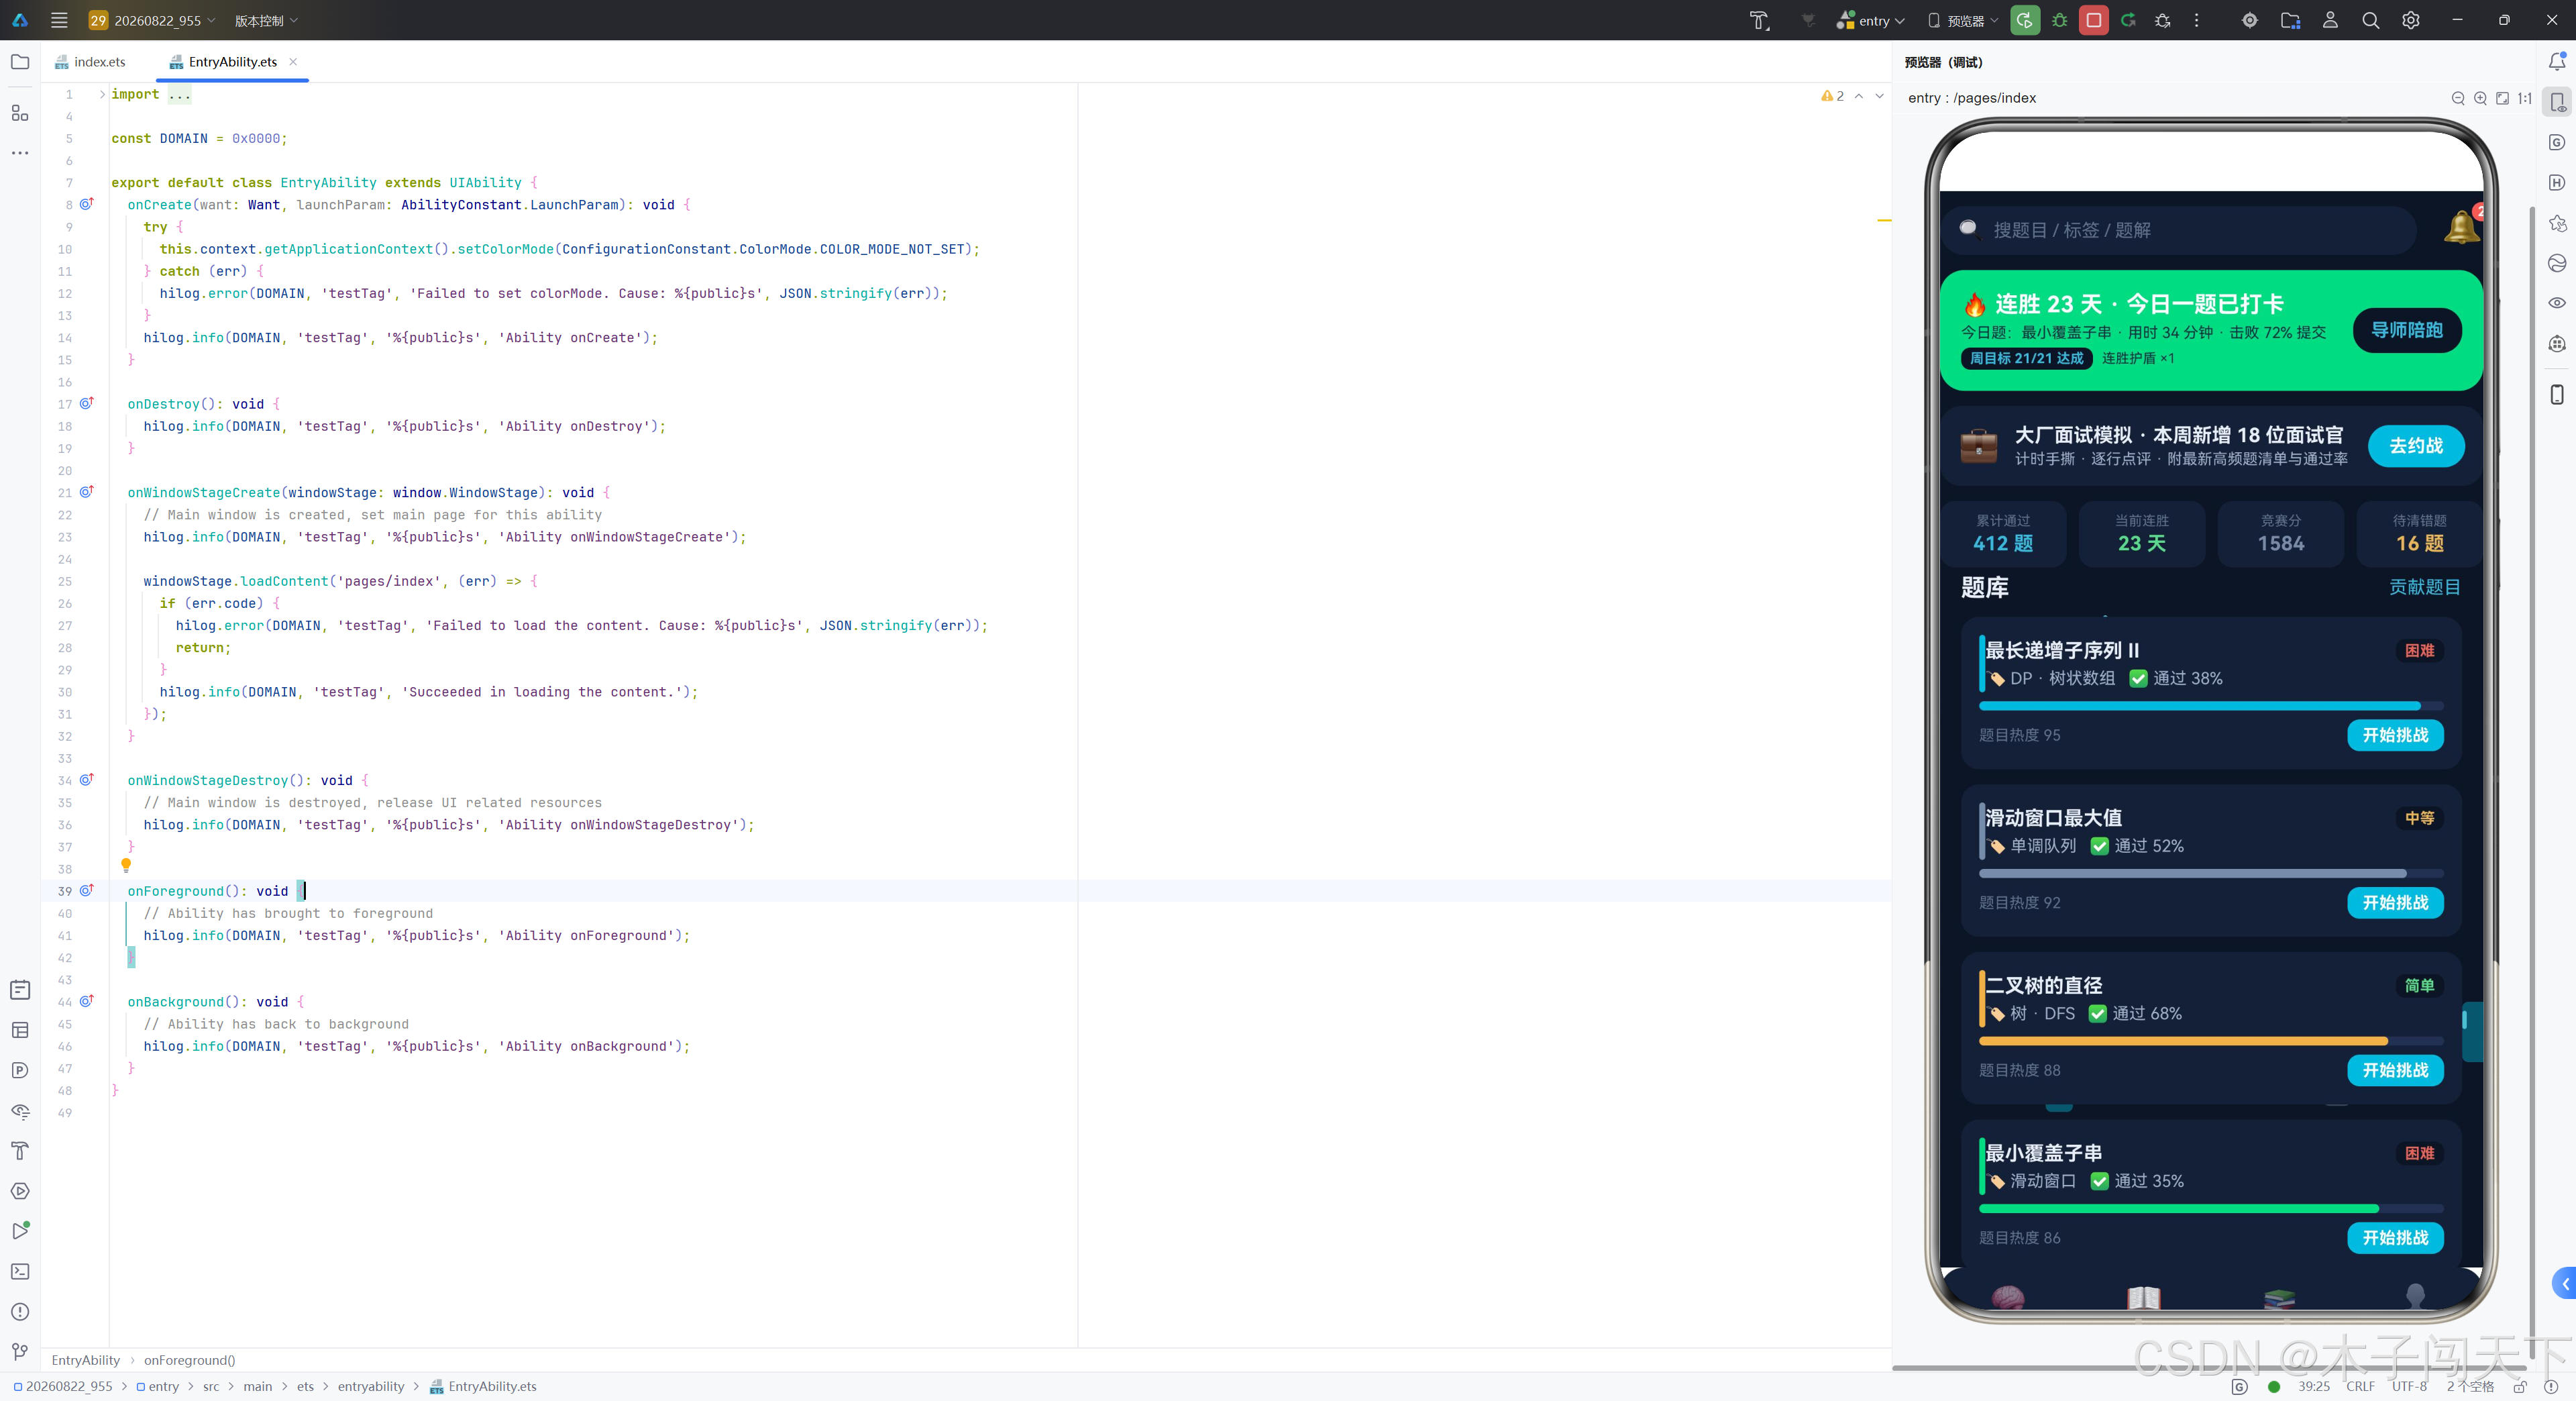This screenshot has width=2576, height=1401.
Task: Open the Run tool window with green dot
Action: pos(20,1230)
